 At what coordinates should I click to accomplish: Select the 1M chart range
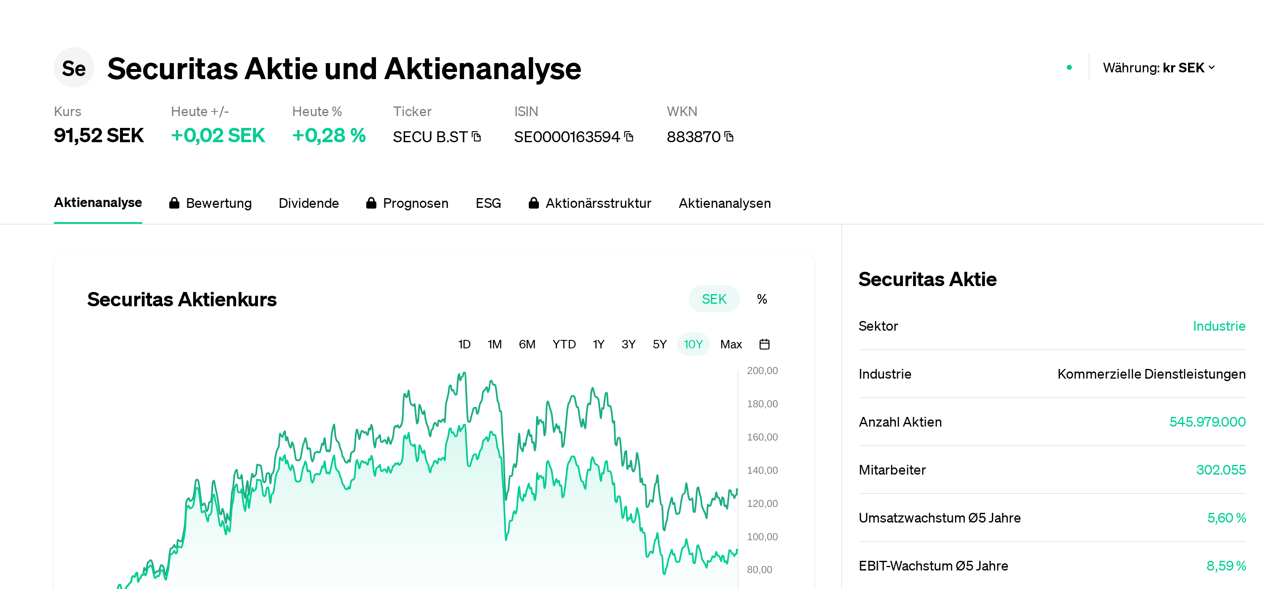coord(494,345)
